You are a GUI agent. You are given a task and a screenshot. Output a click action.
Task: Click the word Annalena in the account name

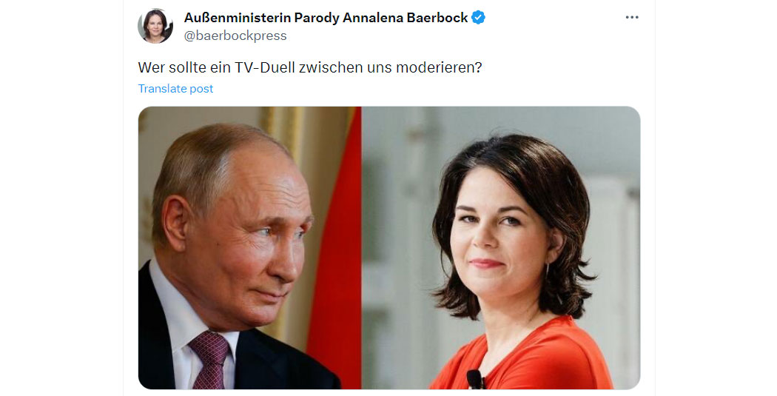pyautogui.click(x=373, y=18)
